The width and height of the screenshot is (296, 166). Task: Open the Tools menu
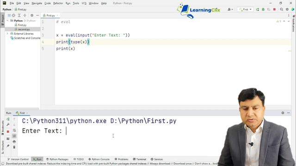[x=76, y=3]
